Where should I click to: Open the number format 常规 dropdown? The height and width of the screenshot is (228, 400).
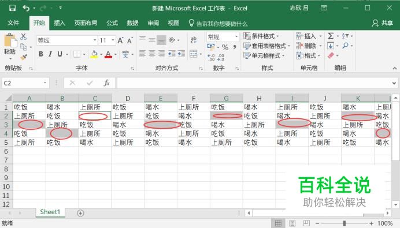236,37
